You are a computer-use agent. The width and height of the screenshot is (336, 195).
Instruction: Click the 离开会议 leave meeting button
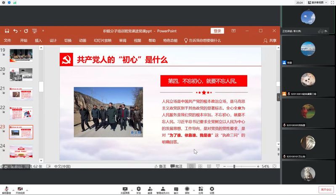326,189
